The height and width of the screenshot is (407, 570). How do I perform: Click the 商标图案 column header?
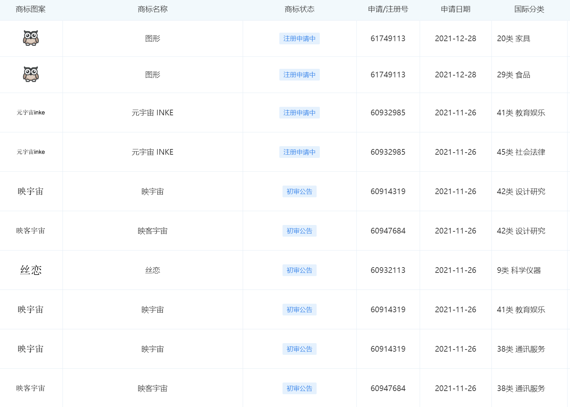tap(31, 9)
